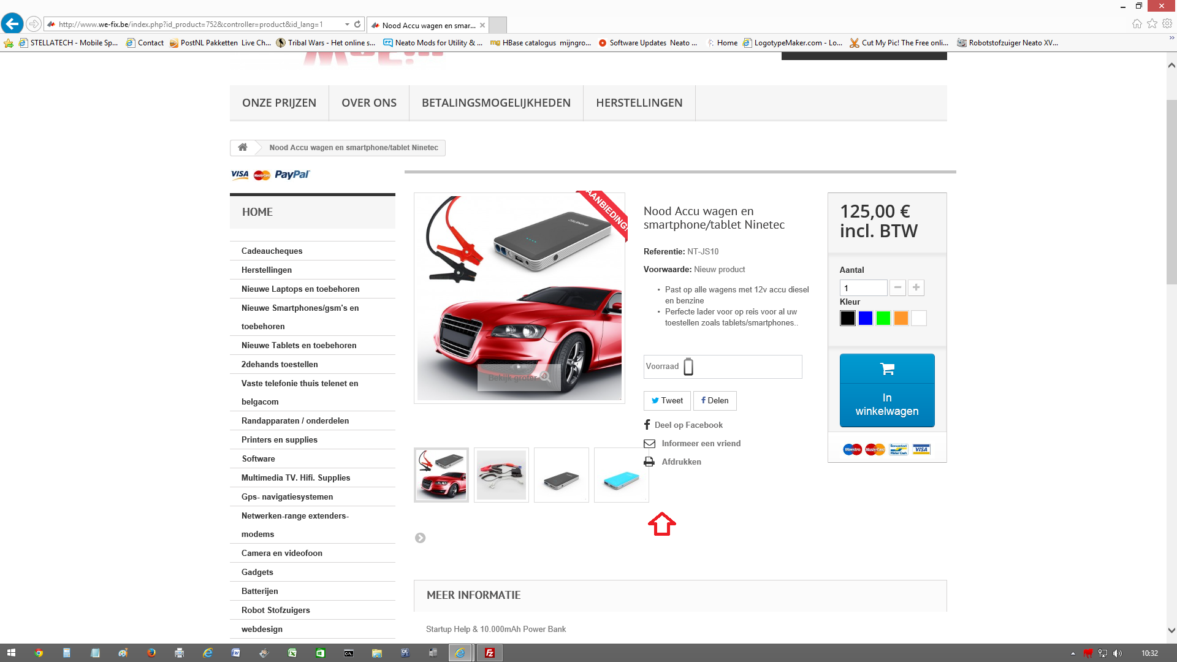The width and height of the screenshot is (1177, 662).
Task: Select the black color option
Action: [x=847, y=318]
